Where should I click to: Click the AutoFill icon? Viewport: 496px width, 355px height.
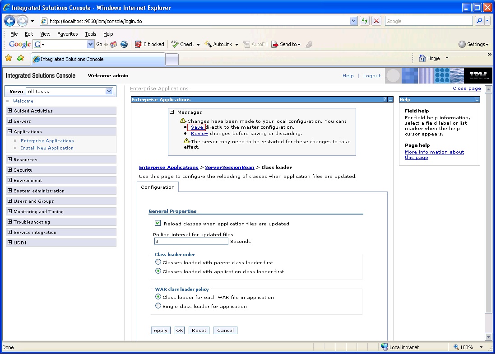246,44
